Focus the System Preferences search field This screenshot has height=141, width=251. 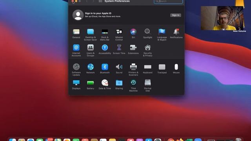click(168, 2)
